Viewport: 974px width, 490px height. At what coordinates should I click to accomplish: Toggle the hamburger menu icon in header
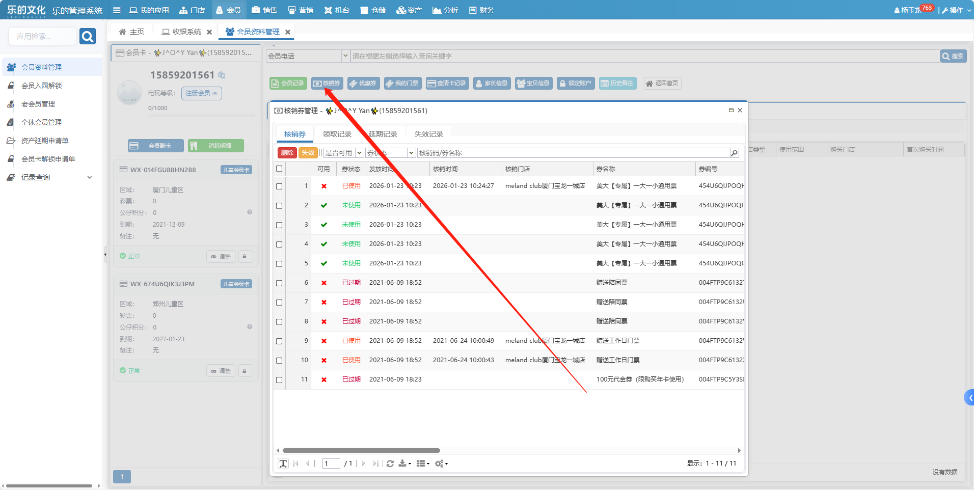[x=117, y=10]
